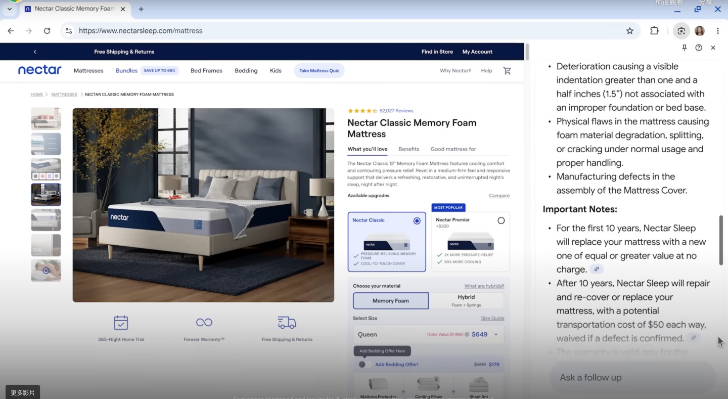Open the Queen size dropdown
This screenshot has width=728, height=399.
click(x=428, y=335)
